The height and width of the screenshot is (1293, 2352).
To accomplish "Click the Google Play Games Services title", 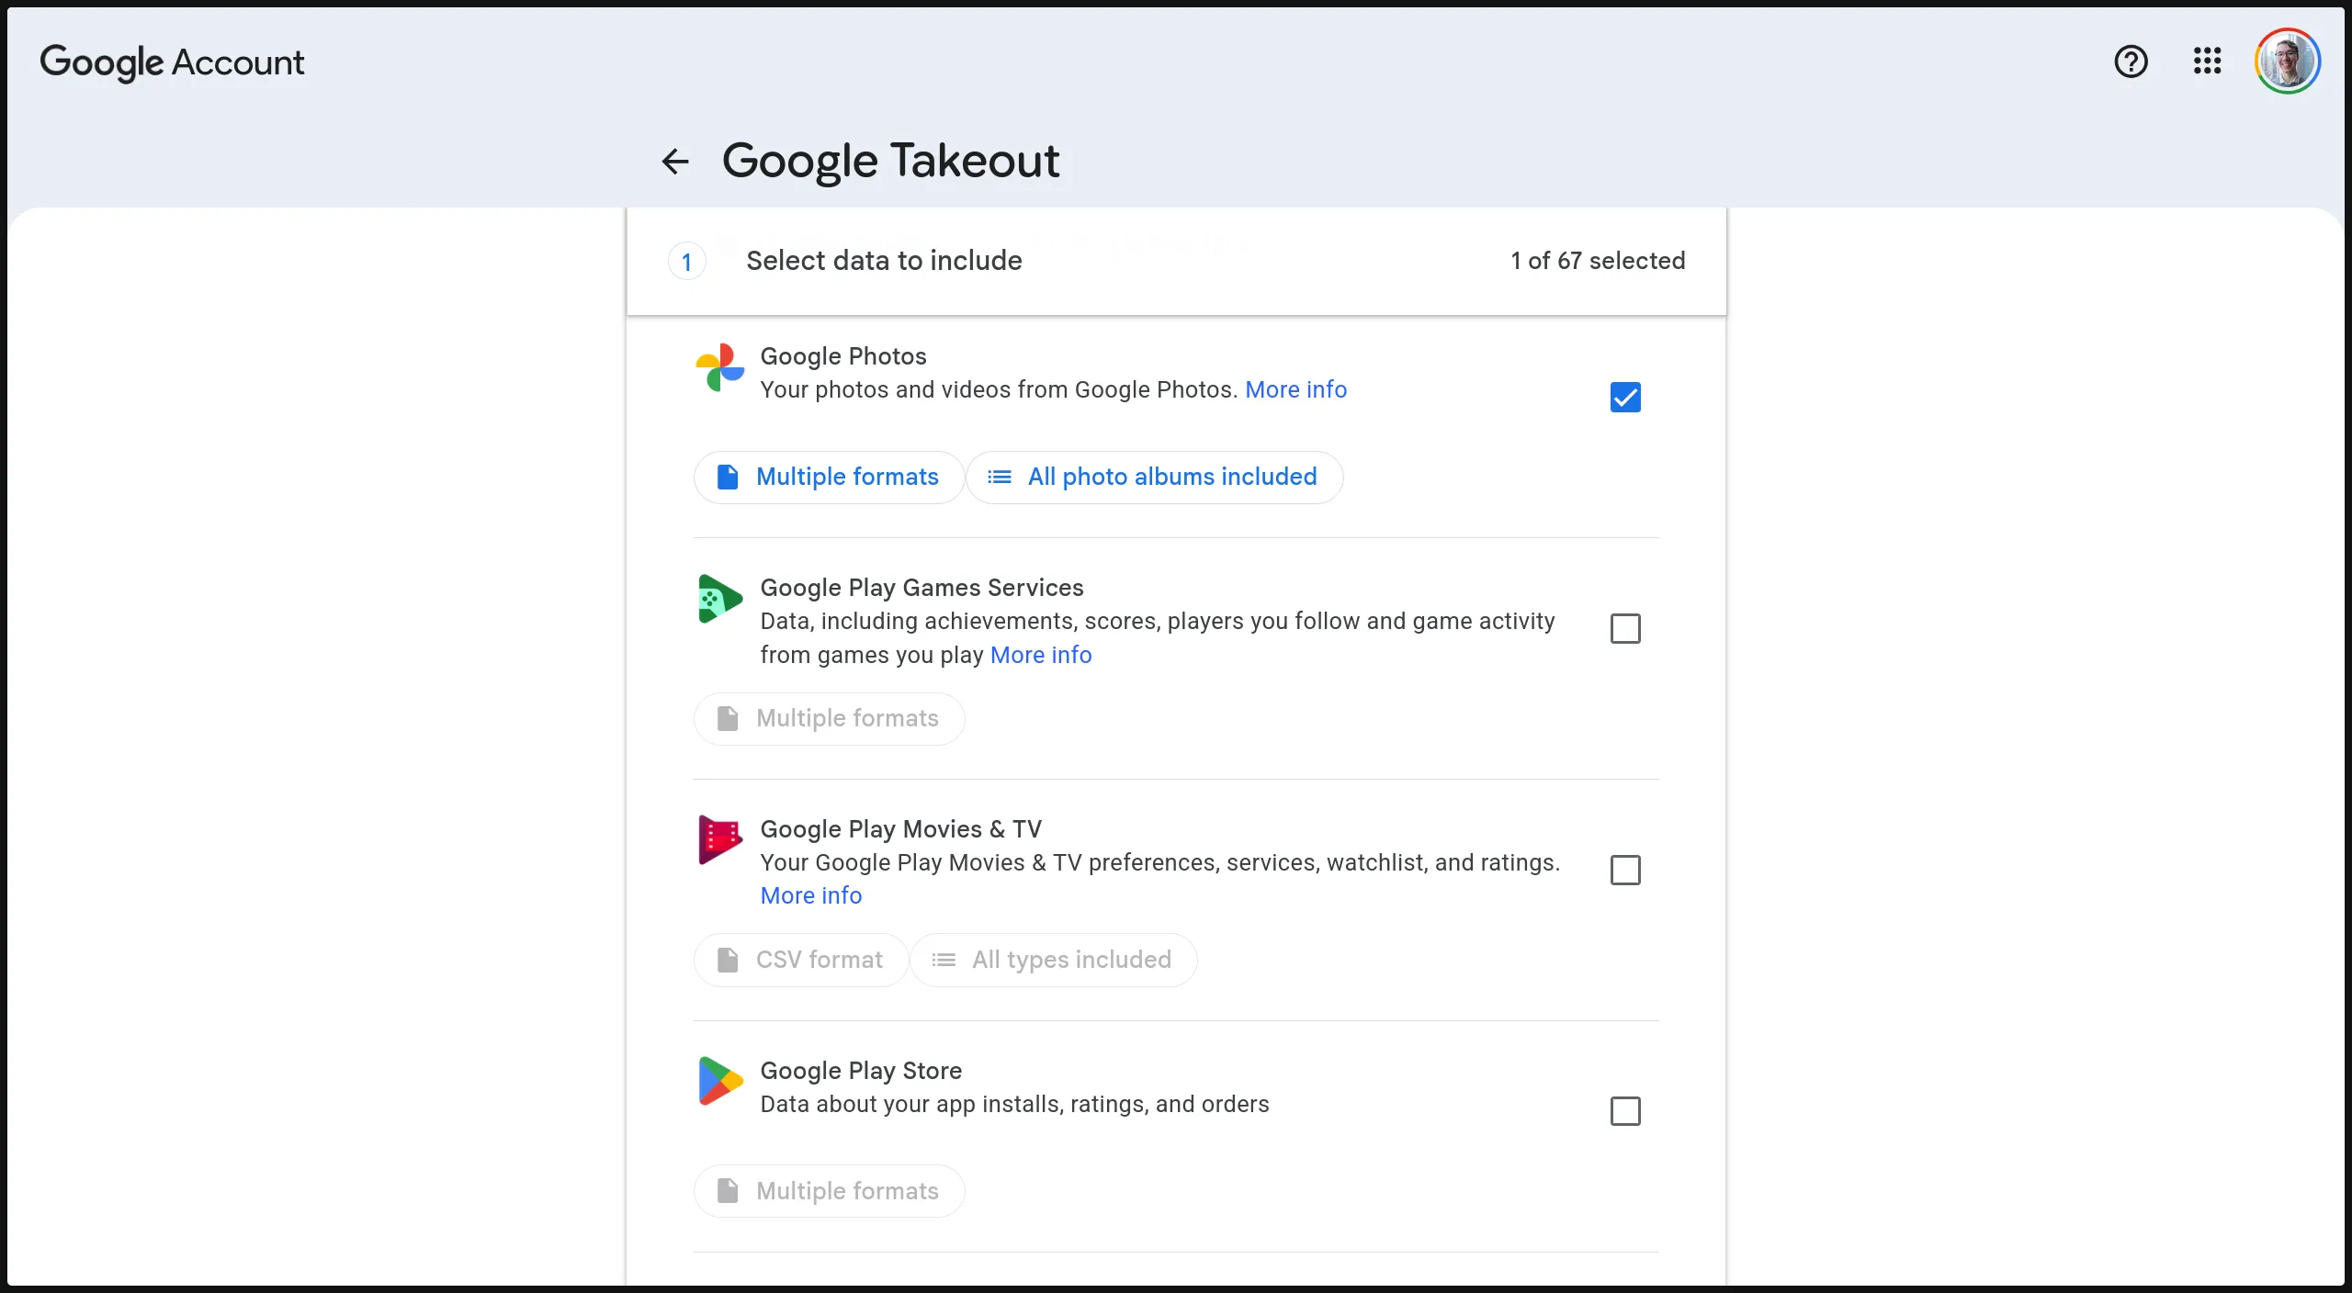I will pos(922,588).
